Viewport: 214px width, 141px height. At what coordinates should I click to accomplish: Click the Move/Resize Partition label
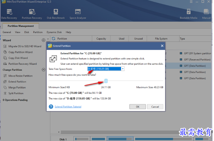tap(20, 76)
